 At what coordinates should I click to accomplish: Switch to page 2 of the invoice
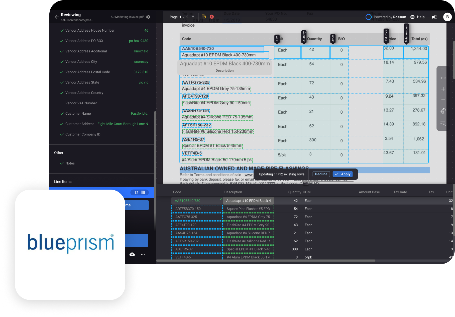click(187, 17)
